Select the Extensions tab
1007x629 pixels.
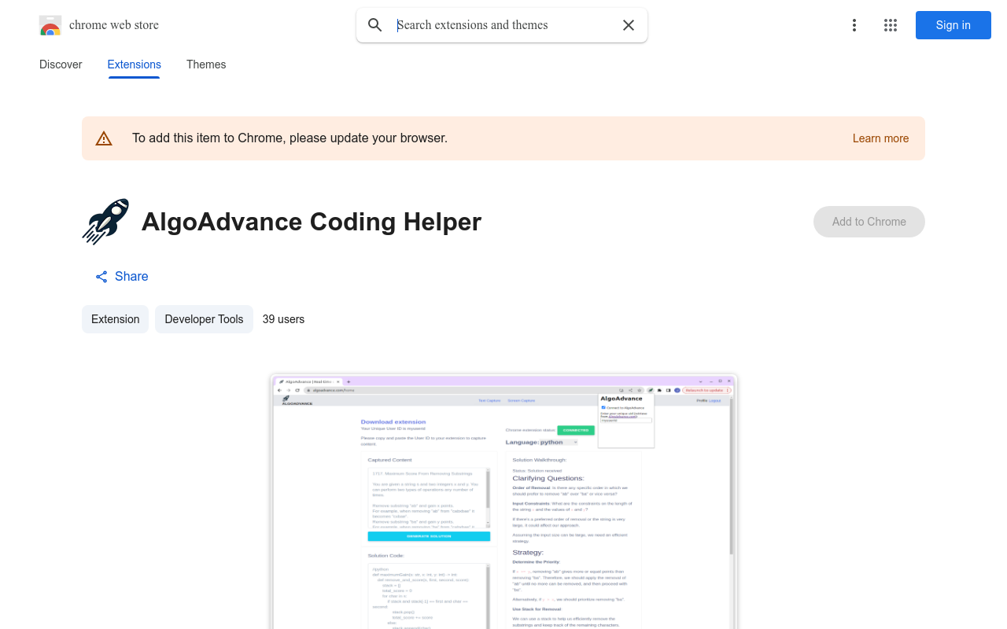click(x=135, y=64)
